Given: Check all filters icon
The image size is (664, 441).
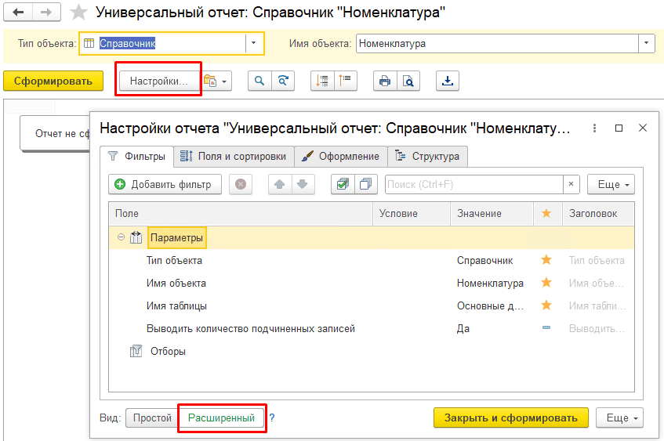Looking at the screenshot, I should tap(343, 184).
